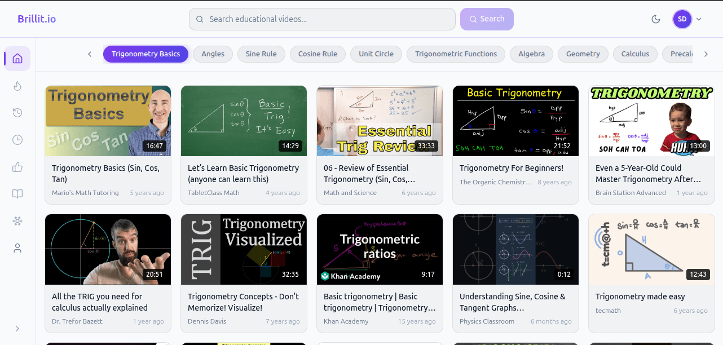Show previous category chips with left arrow

pos(90,54)
